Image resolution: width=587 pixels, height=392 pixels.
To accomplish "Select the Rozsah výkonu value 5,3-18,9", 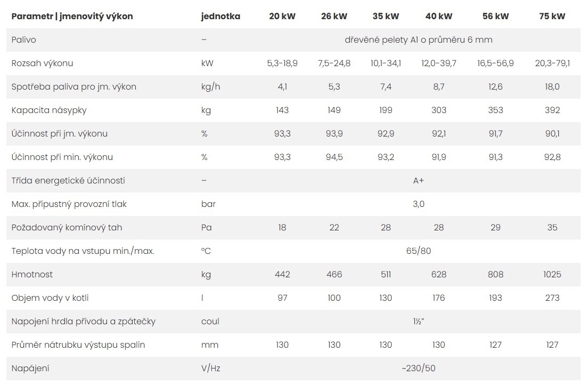I will pos(282,63).
